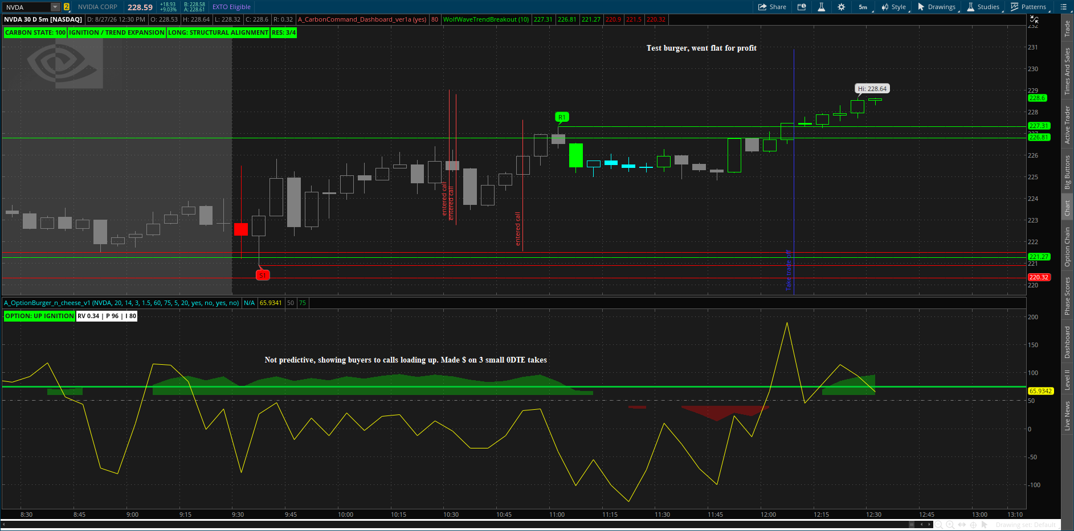Open chart settings with the gear icon
Image resolution: width=1074 pixels, height=531 pixels.
(842, 7)
